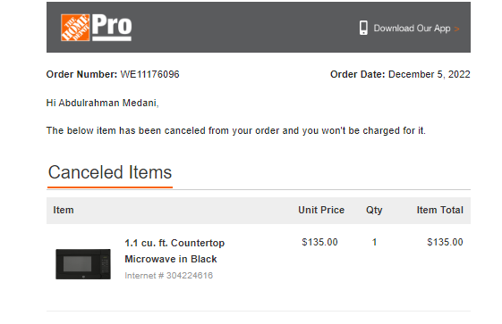Click the Hi Abdulrahman Medani greeting
This screenshot has width=502, height=324.
(x=102, y=104)
